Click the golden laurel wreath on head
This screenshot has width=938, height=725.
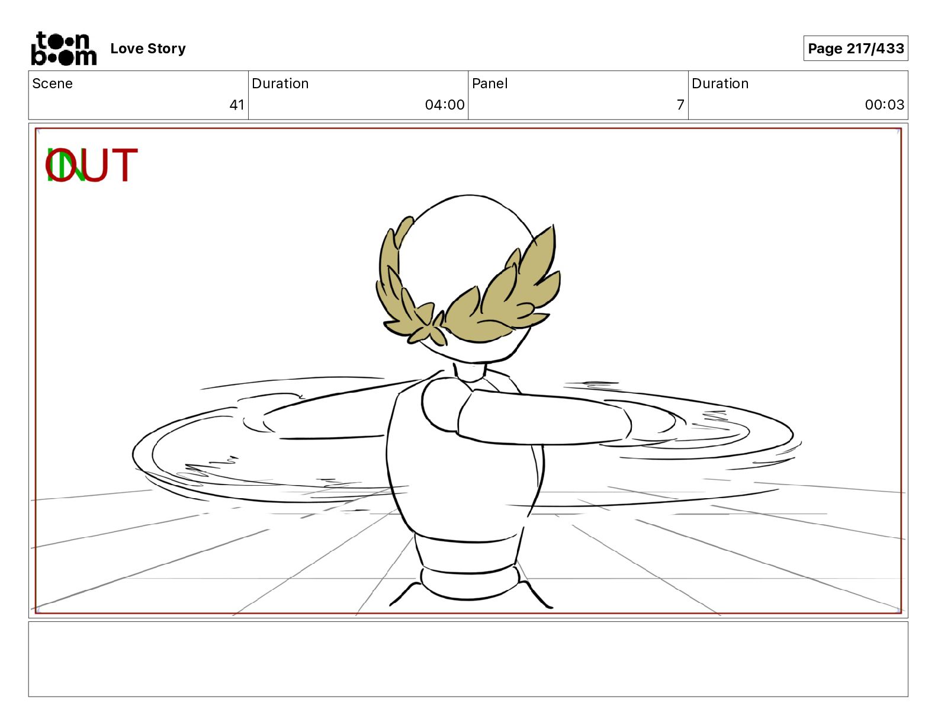[x=468, y=284]
